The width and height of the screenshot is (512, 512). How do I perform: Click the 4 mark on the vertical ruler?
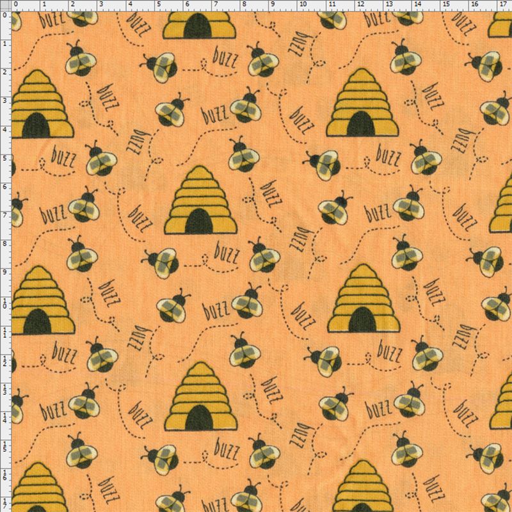click(4, 130)
